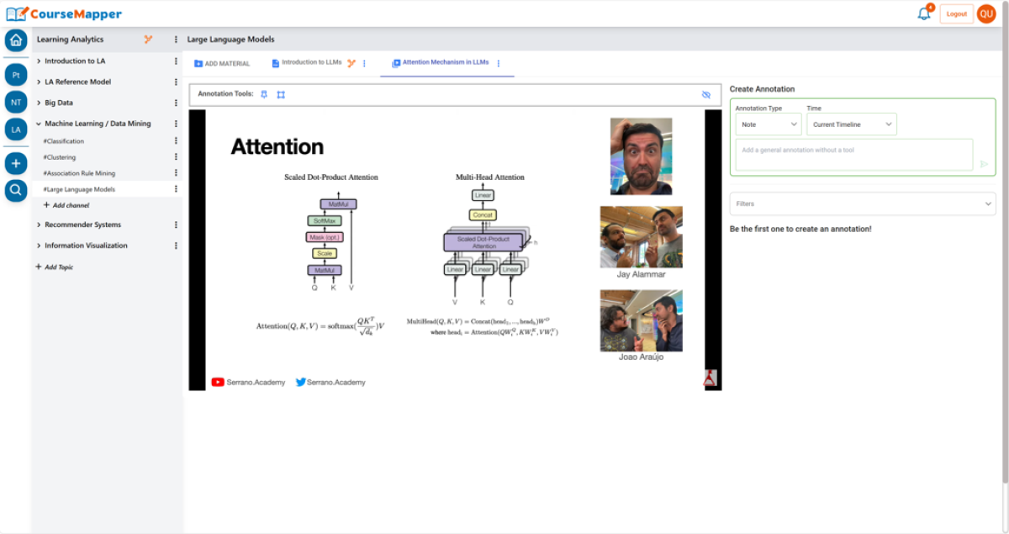Open the Annotation Type dropdown
The width and height of the screenshot is (1009, 534).
click(x=769, y=124)
